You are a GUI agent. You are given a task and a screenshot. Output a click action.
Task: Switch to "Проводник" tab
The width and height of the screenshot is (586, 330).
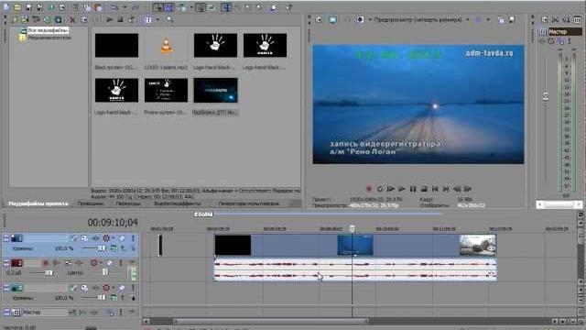coord(91,203)
